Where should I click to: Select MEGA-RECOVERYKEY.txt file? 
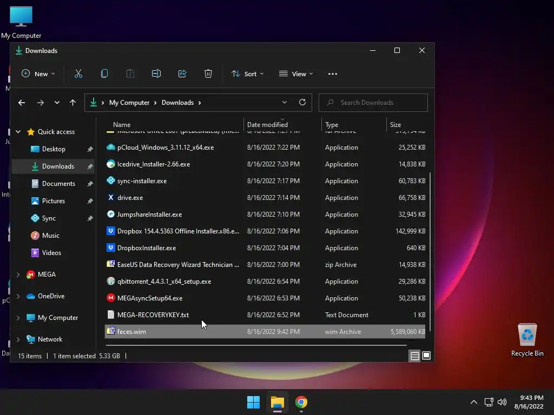tap(265, 315)
